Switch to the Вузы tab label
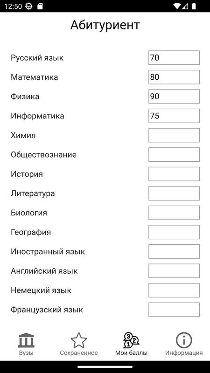The height and width of the screenshot is (373, 210). pyautogui.click(x=26, y=353)
